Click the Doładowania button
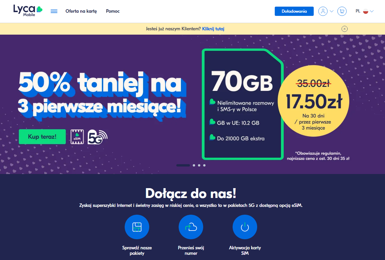 [294, 11]
